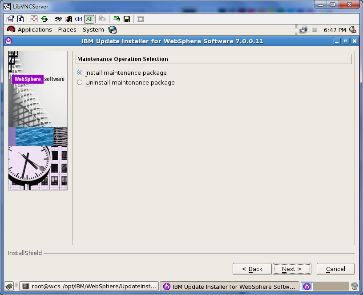
Task: Open the Applications menu
Action: (x=35, y=30)
